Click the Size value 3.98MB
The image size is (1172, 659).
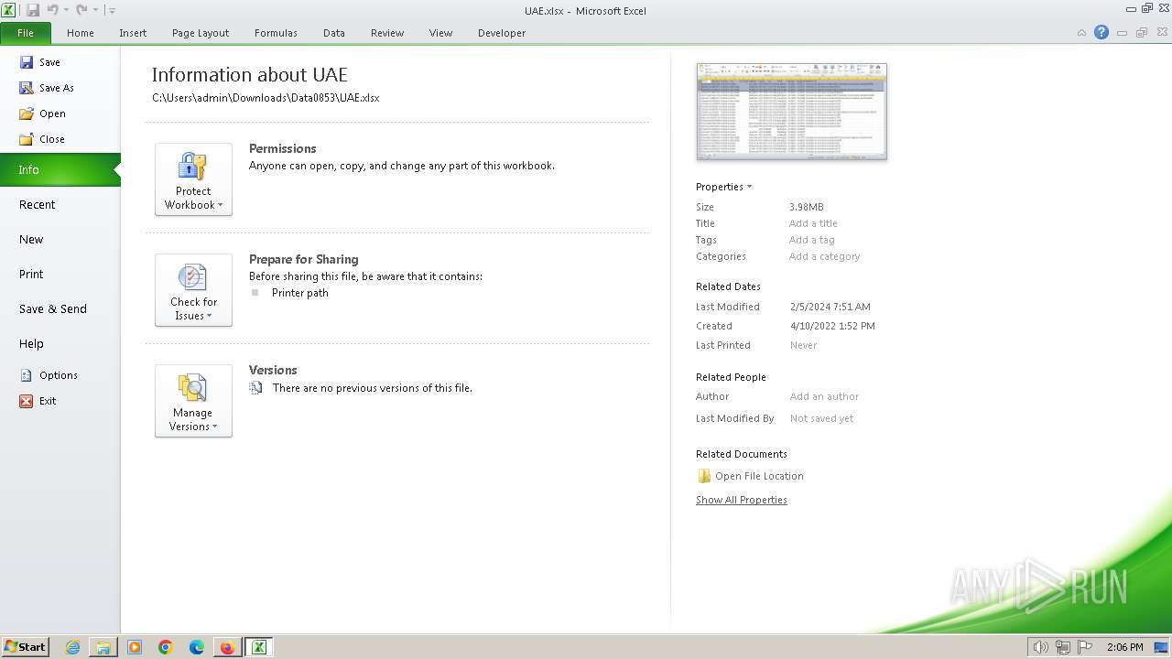[x=807, y=207]
